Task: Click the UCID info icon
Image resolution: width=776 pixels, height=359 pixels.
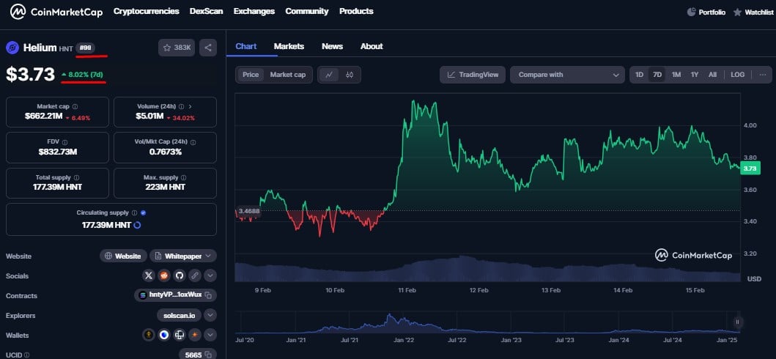Action: click(x=26, y=355)
